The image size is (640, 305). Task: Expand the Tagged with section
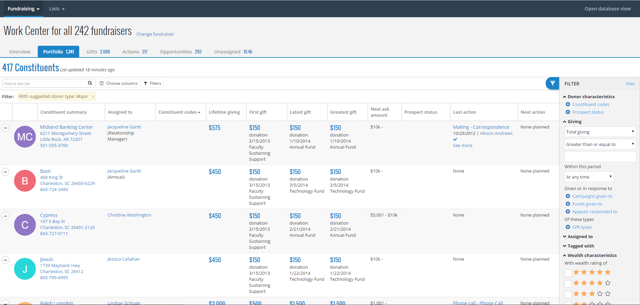(x=578, y=246)
